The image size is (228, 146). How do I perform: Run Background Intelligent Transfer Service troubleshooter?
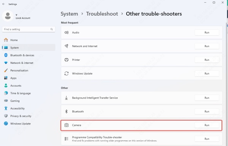[207, 98]
